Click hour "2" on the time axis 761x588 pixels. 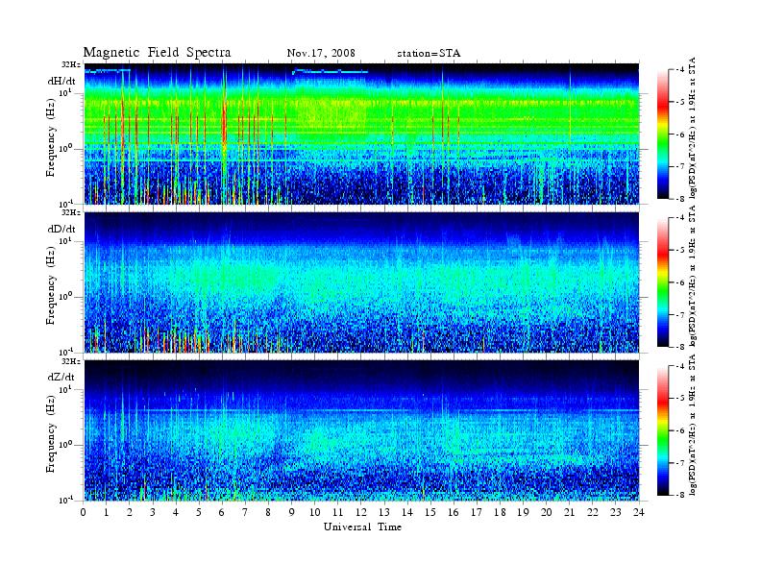point(130,512)
